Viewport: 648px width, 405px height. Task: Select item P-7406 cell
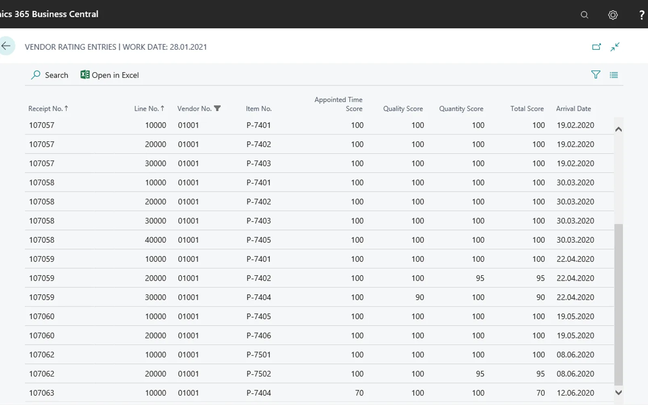[258, 336]
